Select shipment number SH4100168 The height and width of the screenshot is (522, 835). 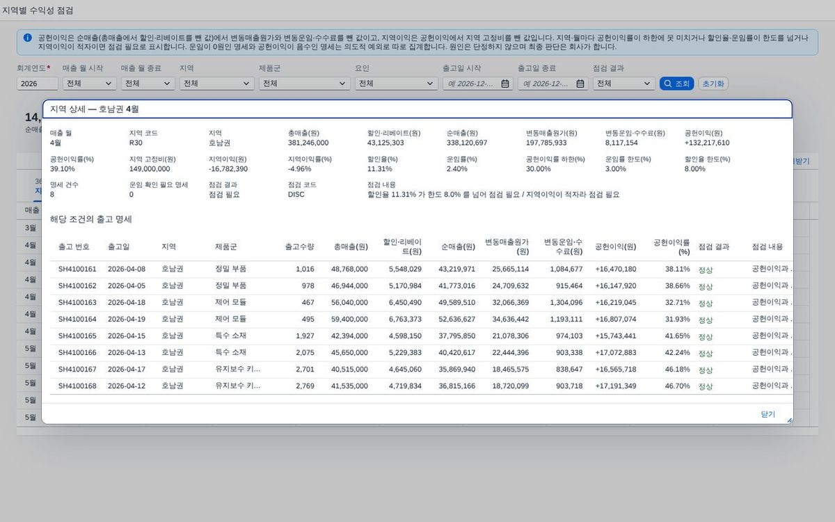[77, 386]
